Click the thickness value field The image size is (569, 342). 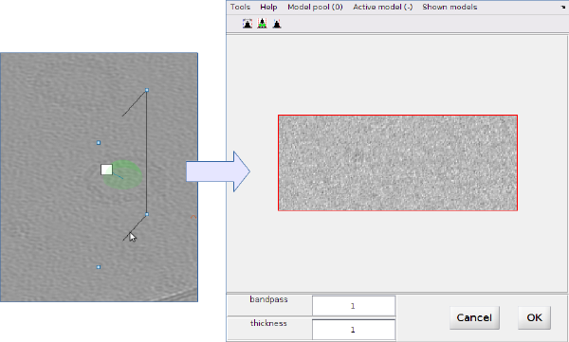click(x=354, y=330)
